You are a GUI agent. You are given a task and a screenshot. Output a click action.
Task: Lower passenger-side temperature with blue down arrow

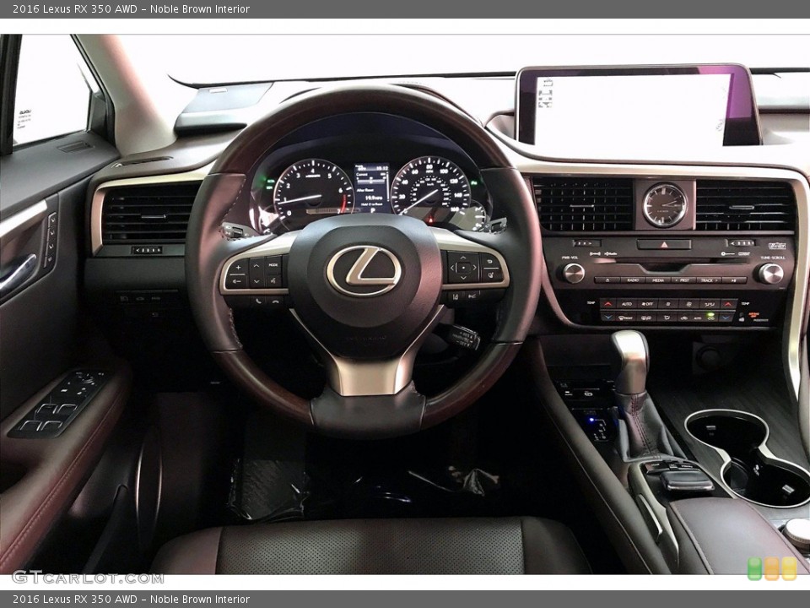pyautogui.click(x=726, y=318)
